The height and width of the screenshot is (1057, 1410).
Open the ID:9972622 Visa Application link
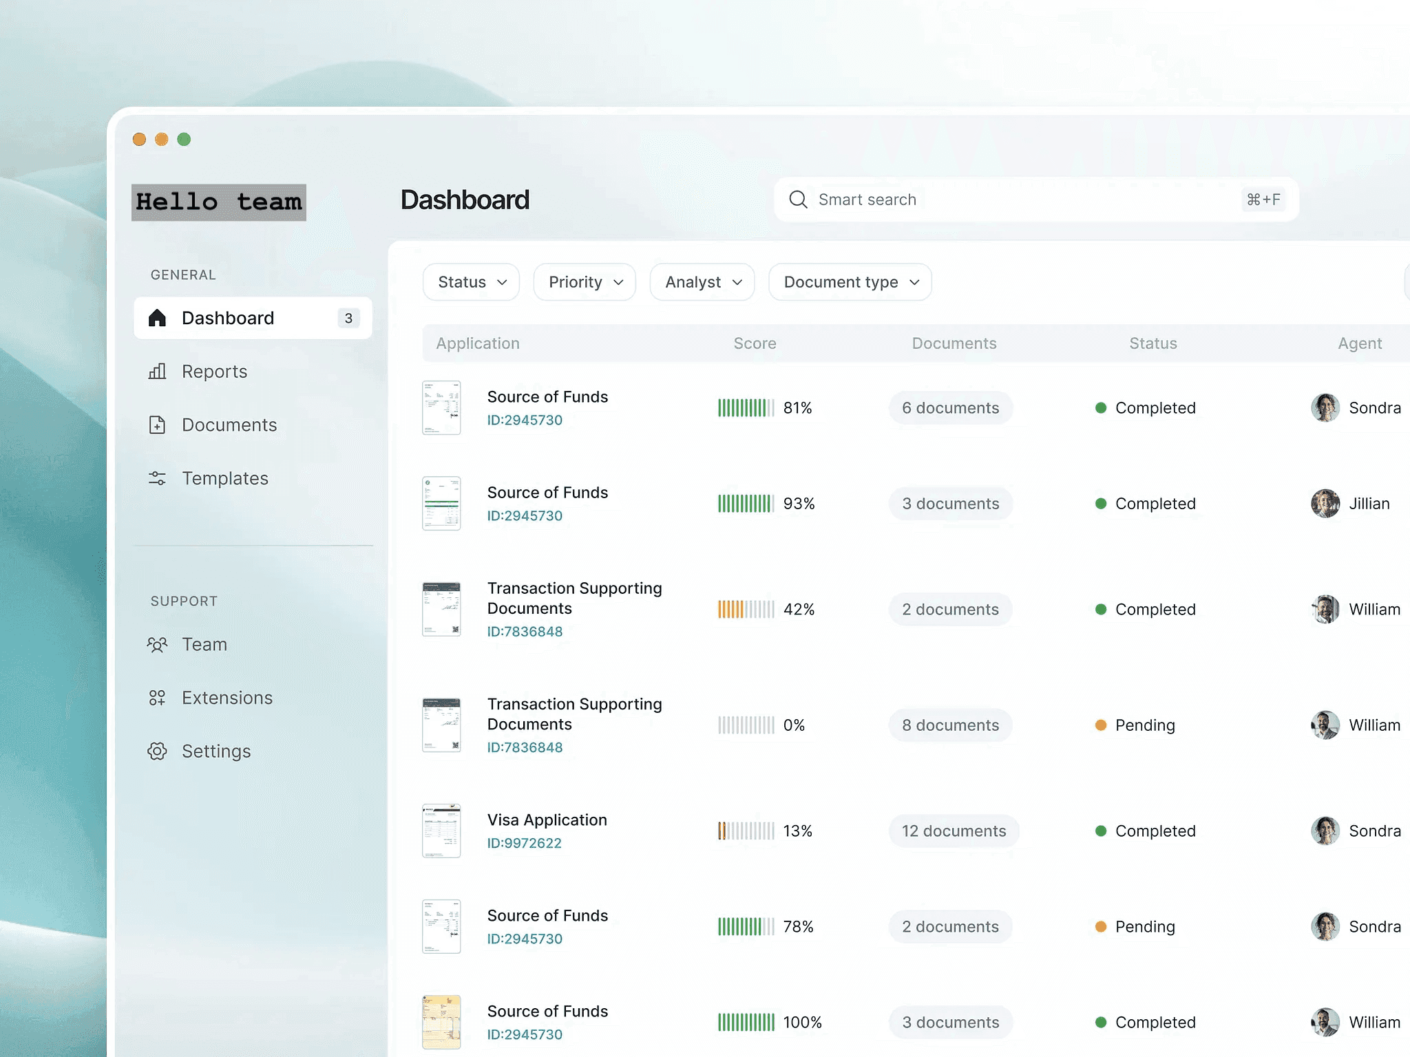tap(524, 843)
